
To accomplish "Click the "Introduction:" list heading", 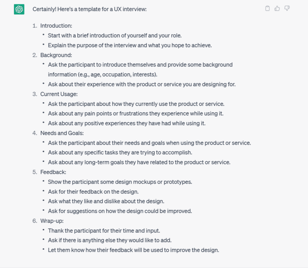I will coord(56,26).
